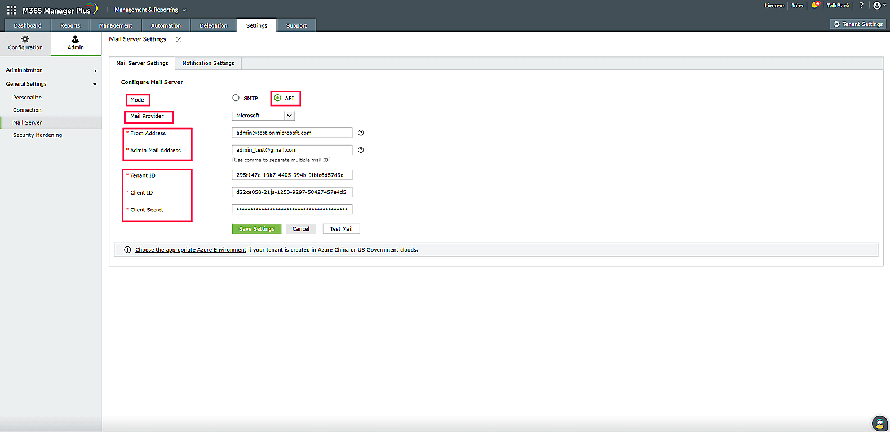Click the Tenant Settings gear button

coord(858,24)
